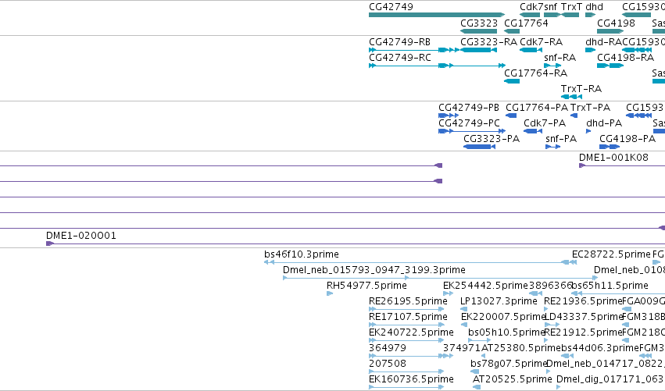Open the CG17764-PA coding sequence

coord(511,116)
